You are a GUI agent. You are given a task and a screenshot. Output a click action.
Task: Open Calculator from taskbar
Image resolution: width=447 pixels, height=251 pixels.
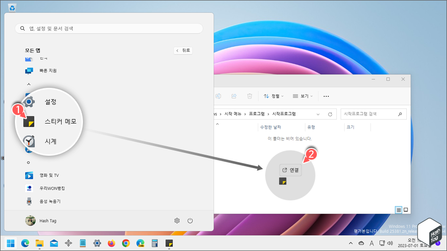[154, 244]
